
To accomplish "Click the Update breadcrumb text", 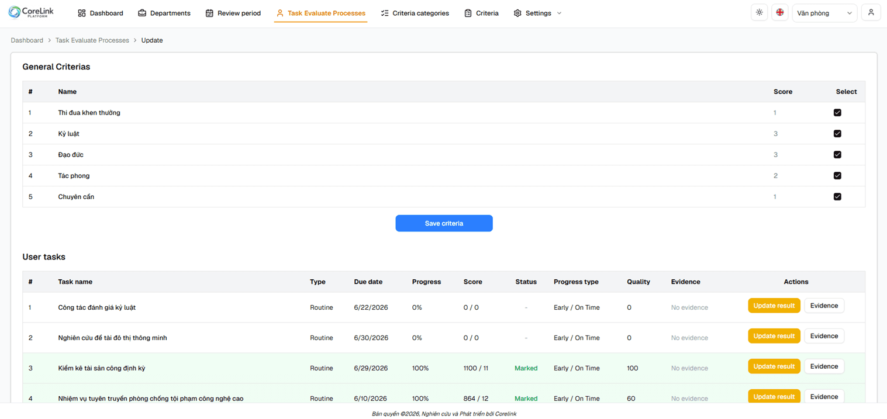I will click(x=152, y=40).
